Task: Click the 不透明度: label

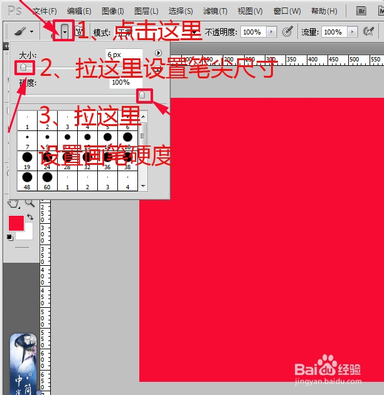Action: tap(221, 32)
